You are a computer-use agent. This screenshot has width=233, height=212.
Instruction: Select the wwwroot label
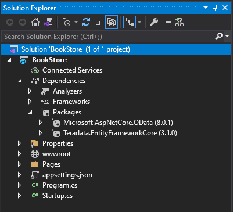point(57,154)
